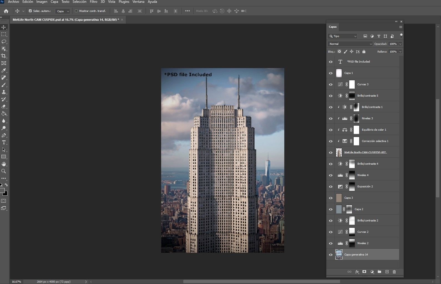Click the background color swatch
This screenshot has width=441, height=284.
[6, 193]
